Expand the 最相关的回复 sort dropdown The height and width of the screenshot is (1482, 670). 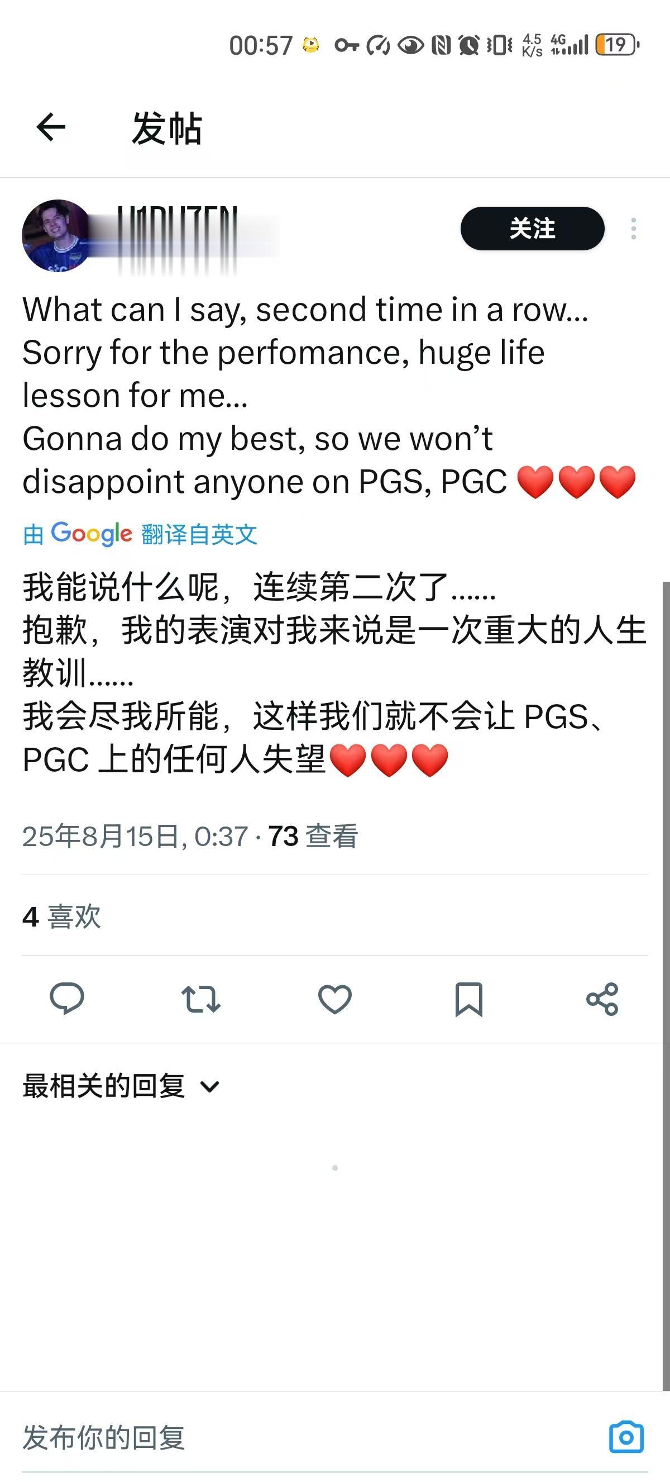121,1086
